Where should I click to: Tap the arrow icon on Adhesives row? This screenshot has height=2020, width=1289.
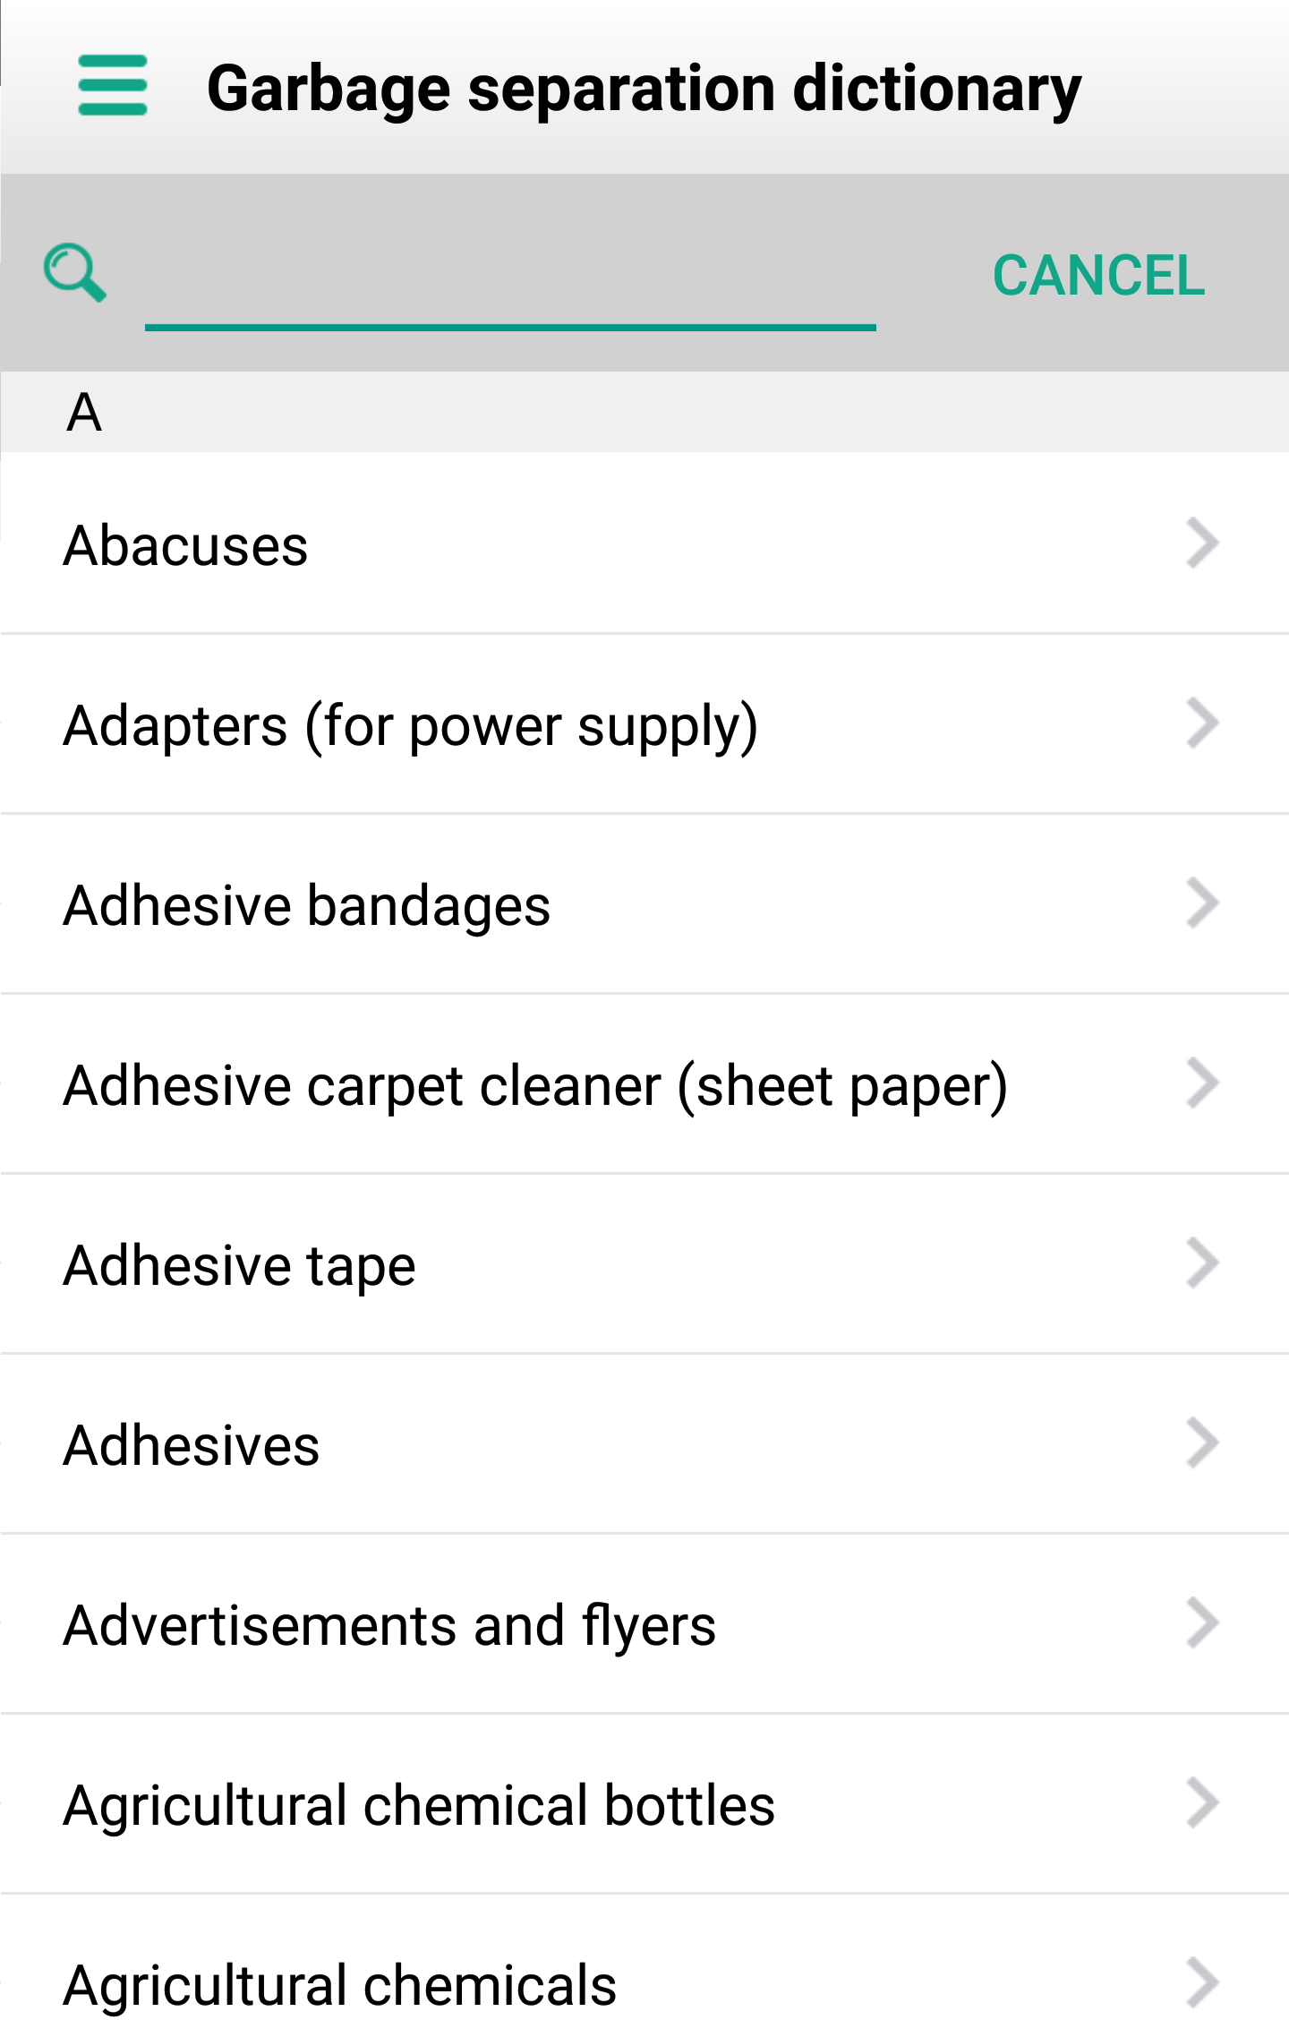point(1202,1442)
